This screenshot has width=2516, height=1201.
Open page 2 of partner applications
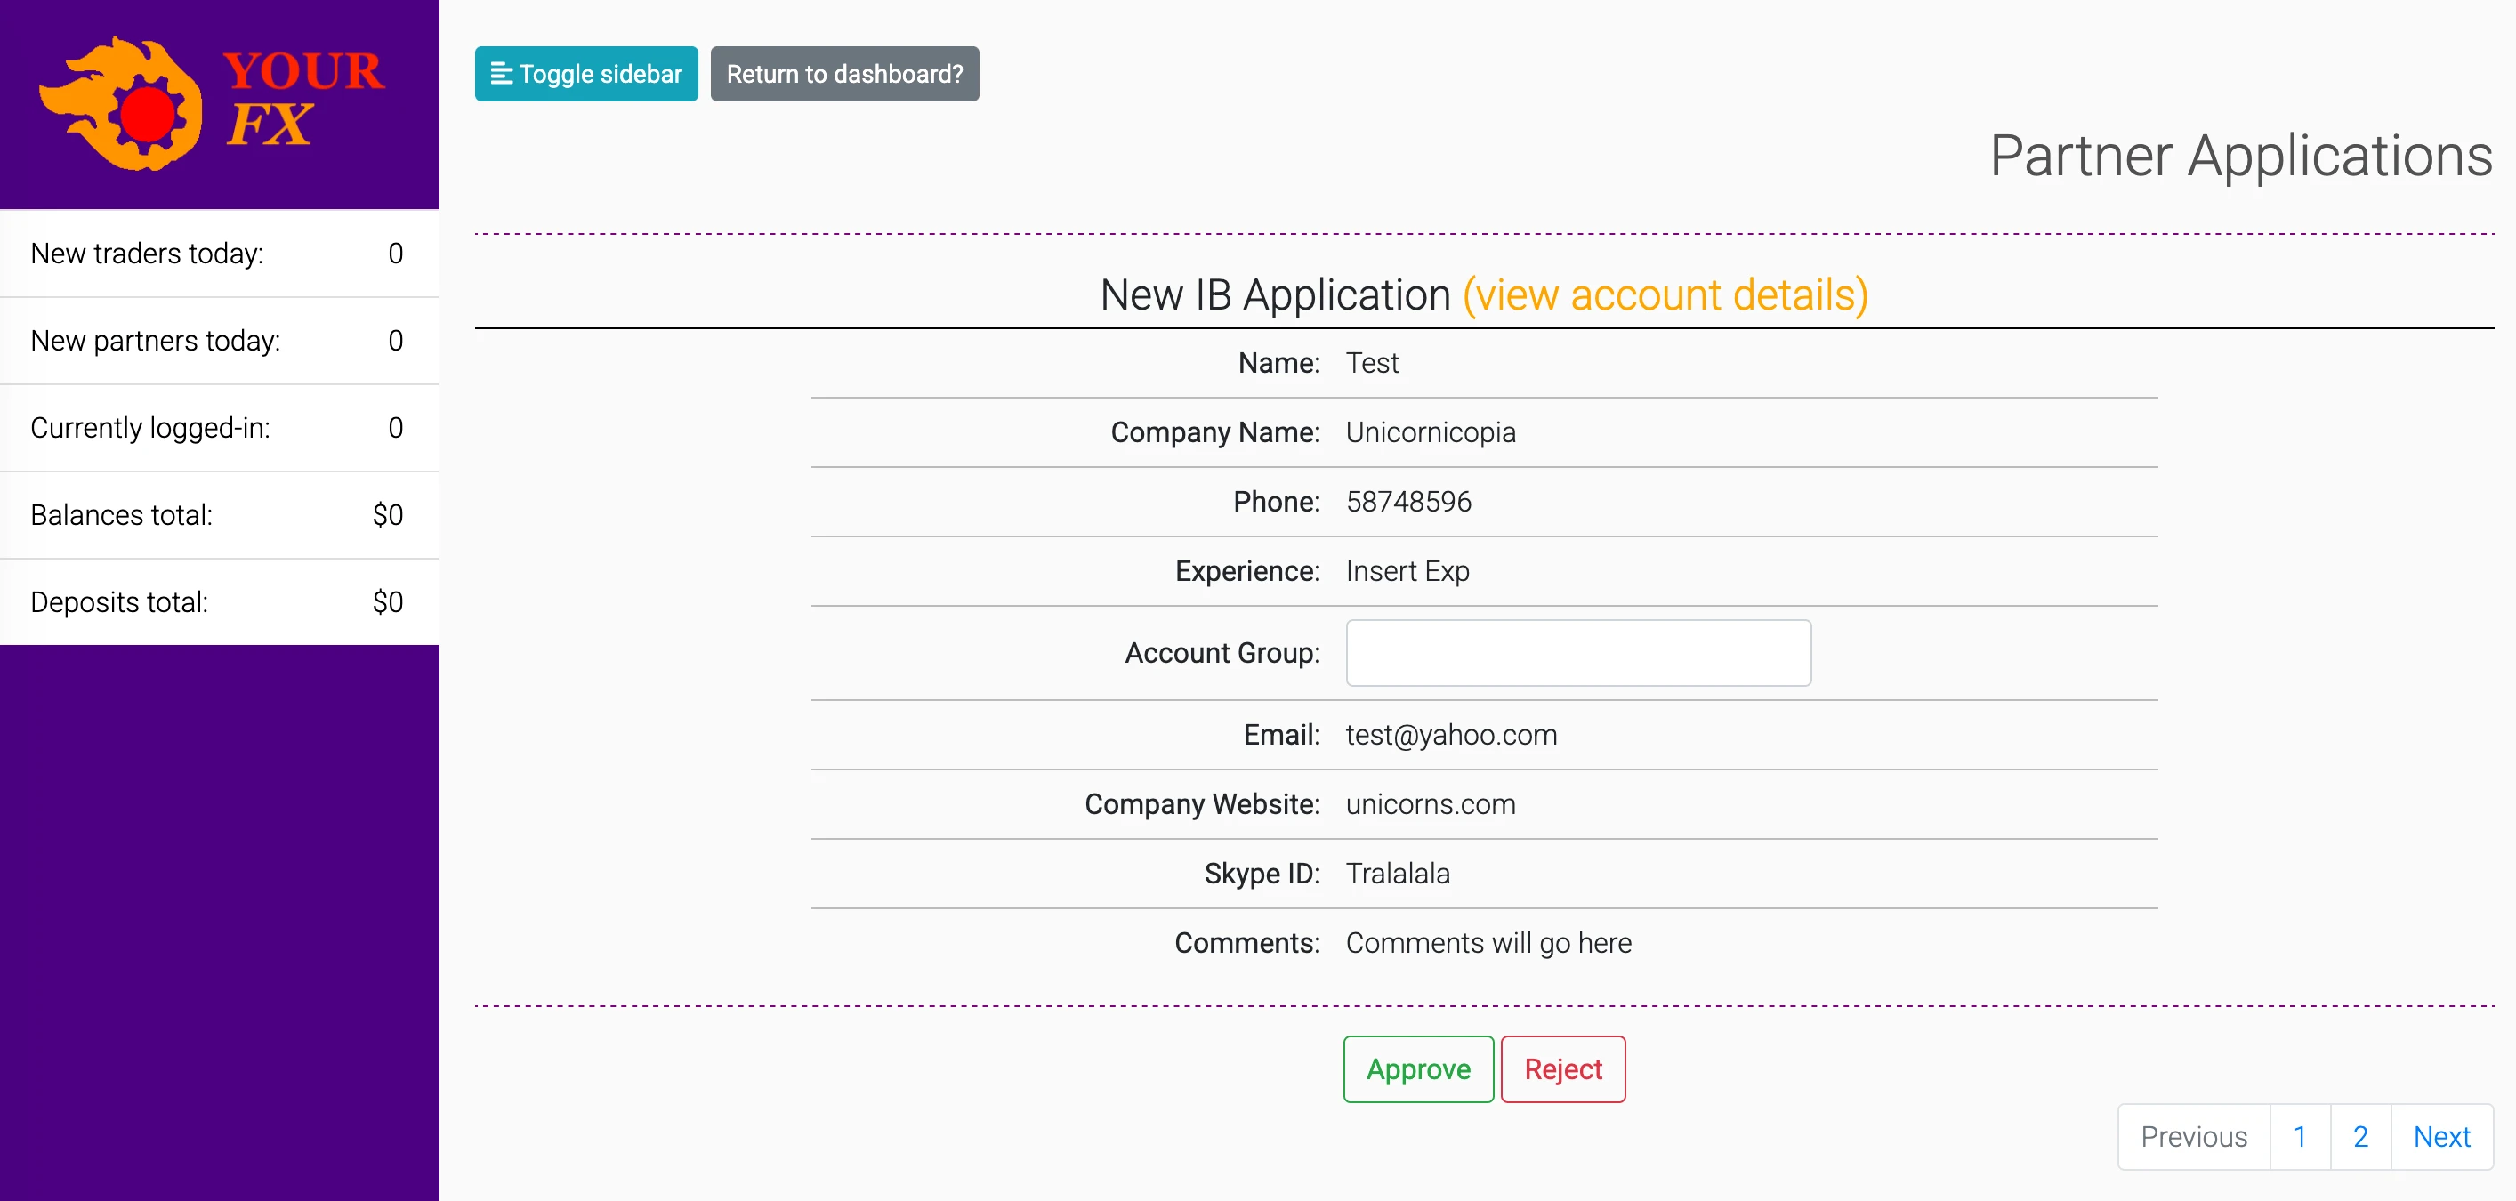click(x=2360, y=1137)
